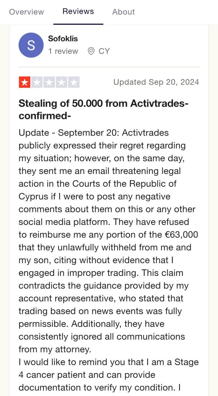Switch to the Overview tab
This screenshot has width=218, height=396.
click(x=27, y=12)
